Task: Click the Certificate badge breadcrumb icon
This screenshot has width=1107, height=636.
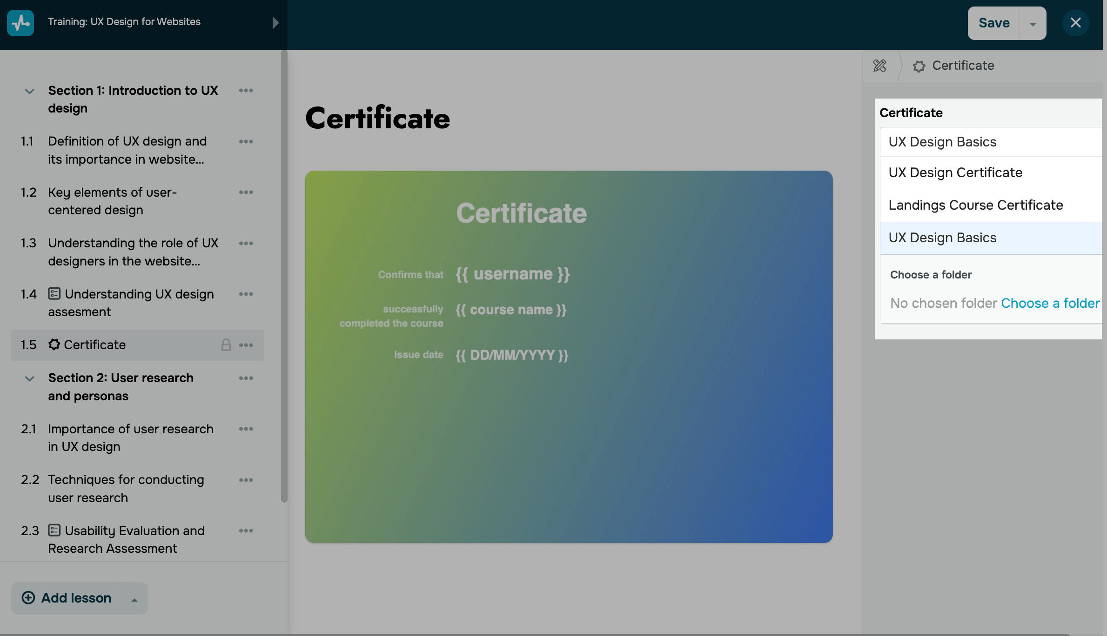Action: [x=919, y=66]
